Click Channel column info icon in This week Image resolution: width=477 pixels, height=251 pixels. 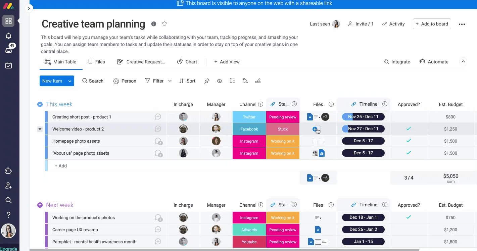coord(260,104)
